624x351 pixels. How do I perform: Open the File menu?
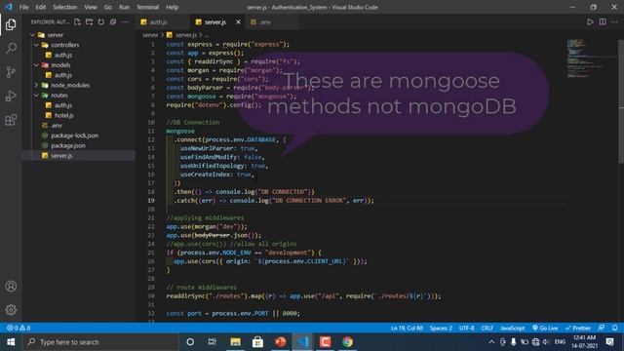pos(23,7)
